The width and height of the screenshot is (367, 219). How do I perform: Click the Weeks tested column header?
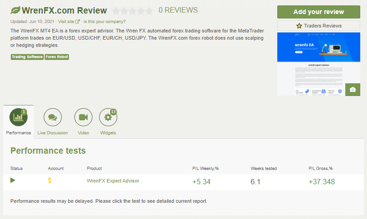tap(264, 169)
